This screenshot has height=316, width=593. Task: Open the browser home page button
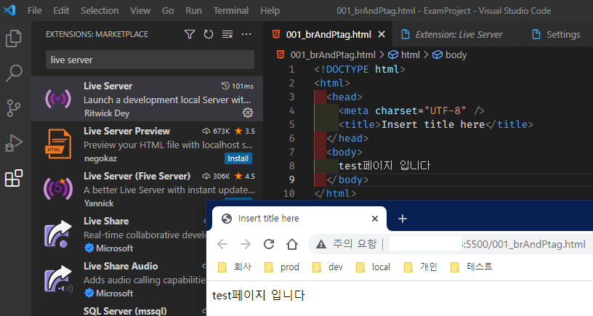click(x=292, y=244)
